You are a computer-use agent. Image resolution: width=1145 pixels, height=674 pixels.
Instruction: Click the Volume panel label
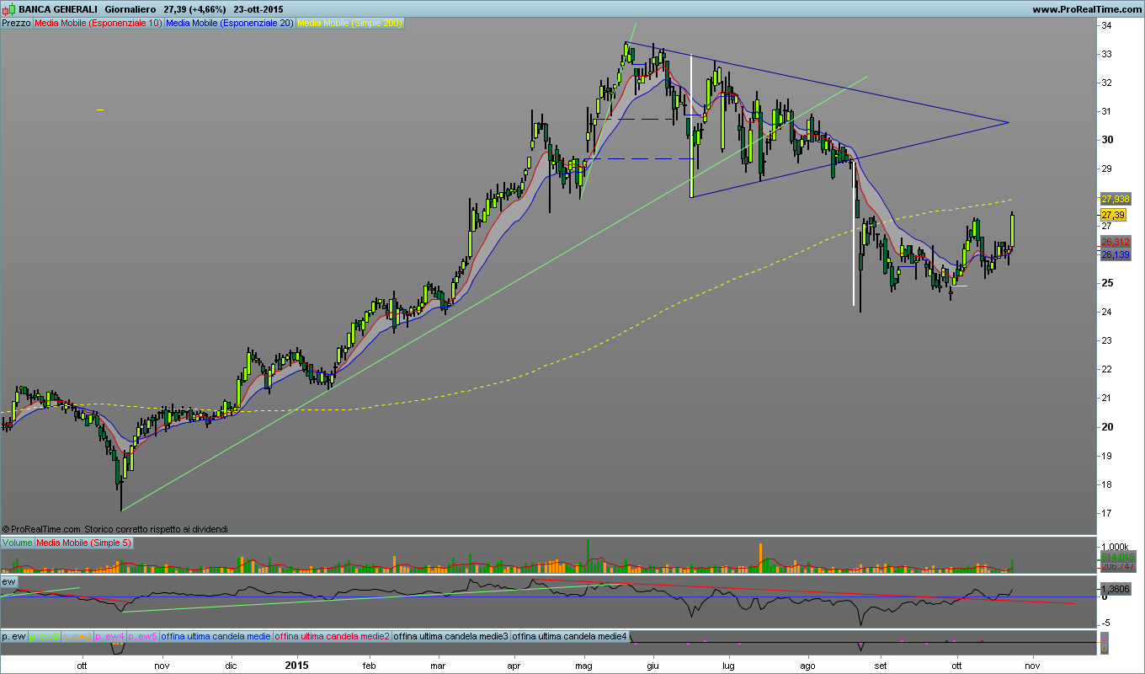pyautogui.click(x=17, y=543)
